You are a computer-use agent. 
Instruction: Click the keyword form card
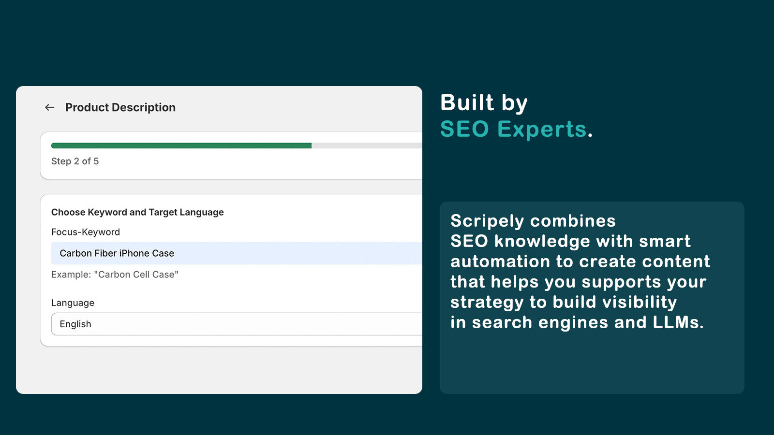pyautogui.click(x=232, y=268)
